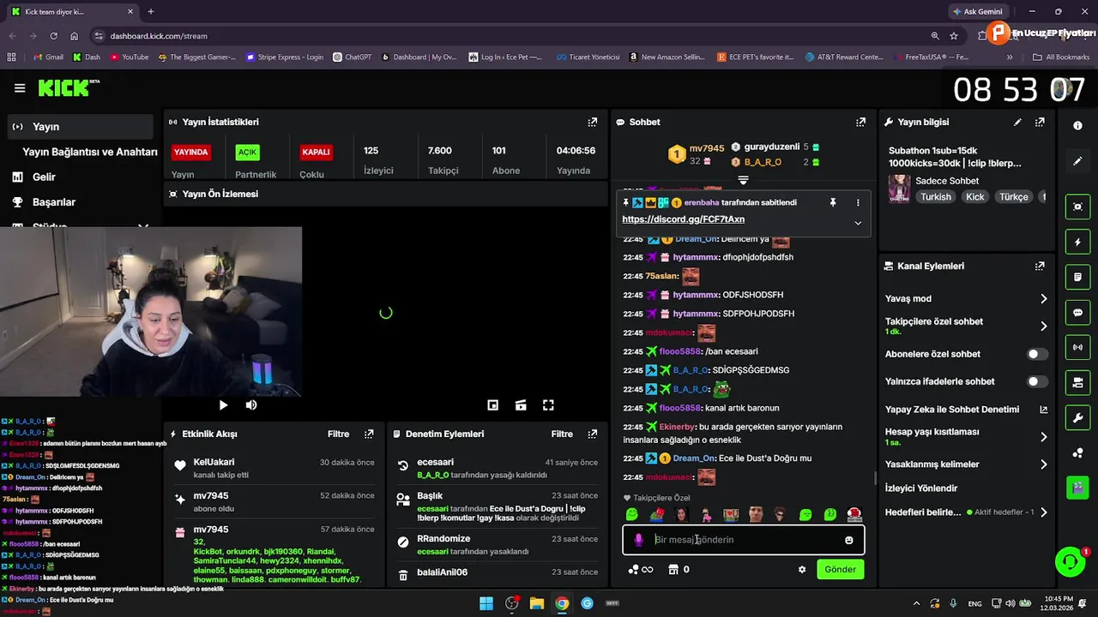Open the shop icon below chat input

pyautogui.click(x=673, y=569)
